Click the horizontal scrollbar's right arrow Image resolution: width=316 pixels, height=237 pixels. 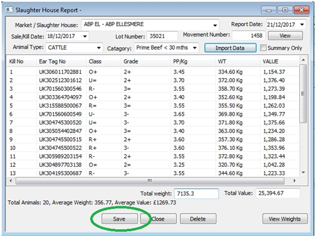coord(294,181)
